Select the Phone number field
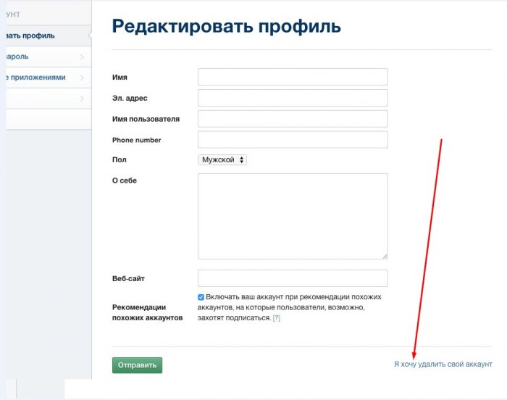 coord(293,140)
